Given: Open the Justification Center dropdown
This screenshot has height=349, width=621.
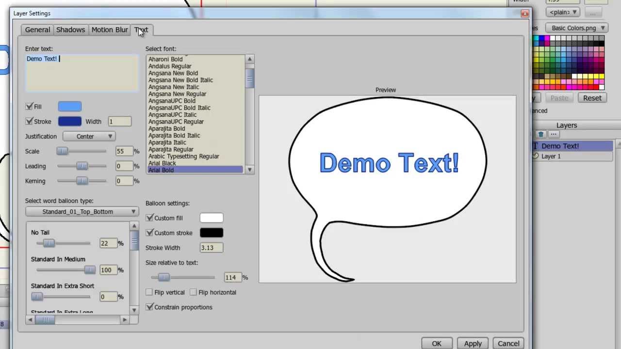Looking at the screenshot, I should click(89, 137).
